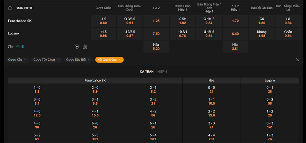Open the Cược Tùy Chọn dropdown
Screen dimensions: 306x143
(46, 60)
